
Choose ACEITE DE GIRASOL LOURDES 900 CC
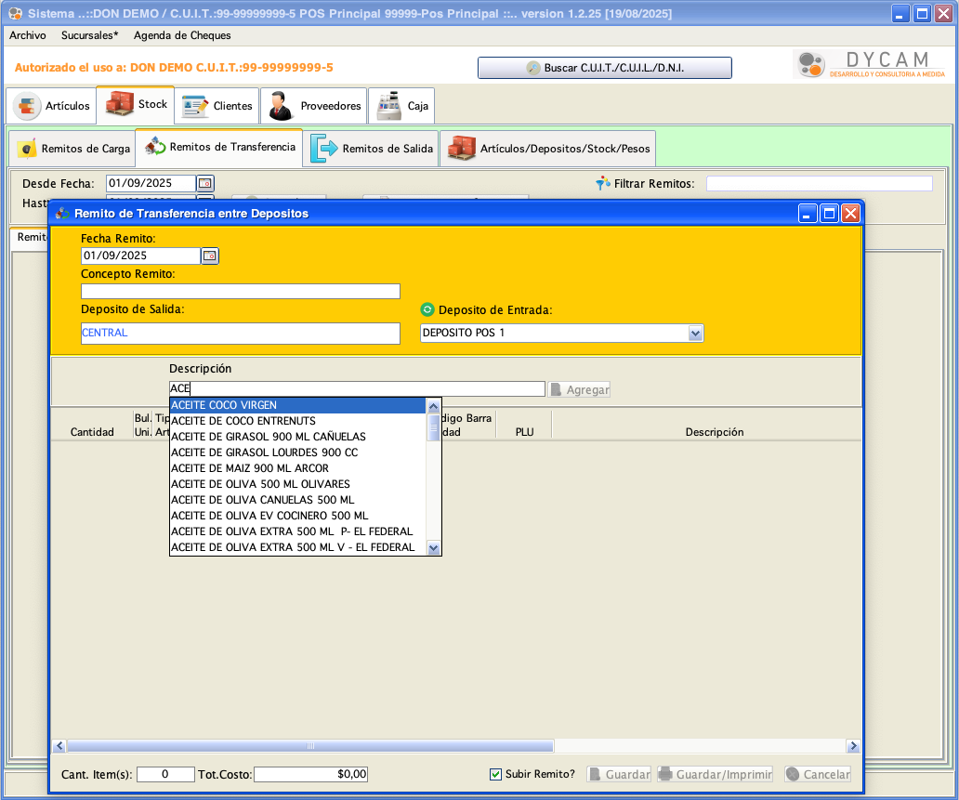click(x=264, y=452)
